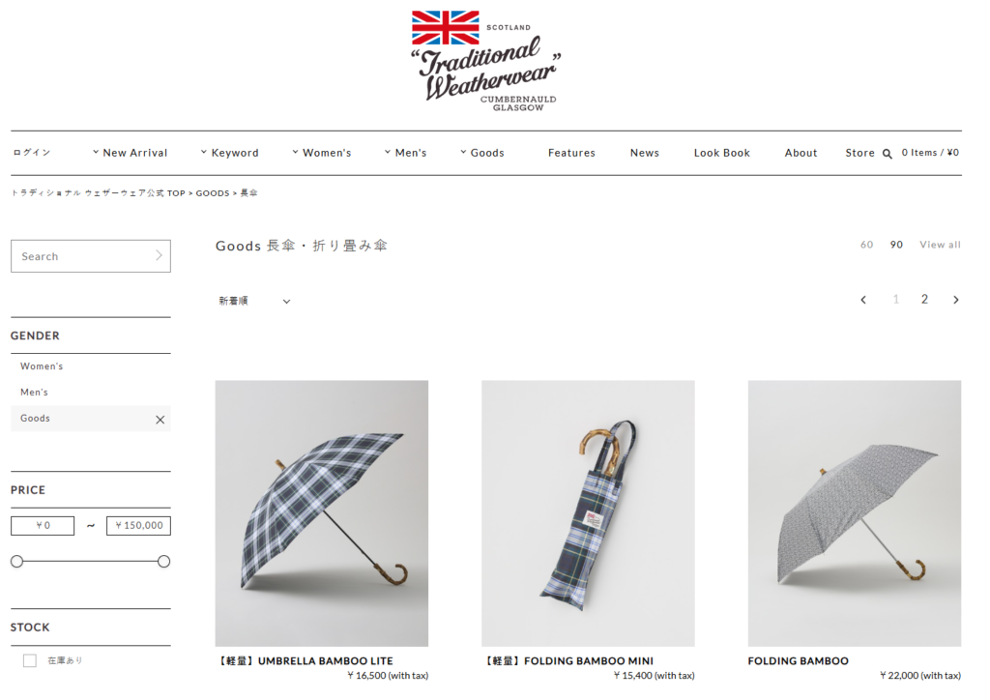990x700 pixels.
Task: Open the search magnifier icon
Action: (x=888, y=154)
